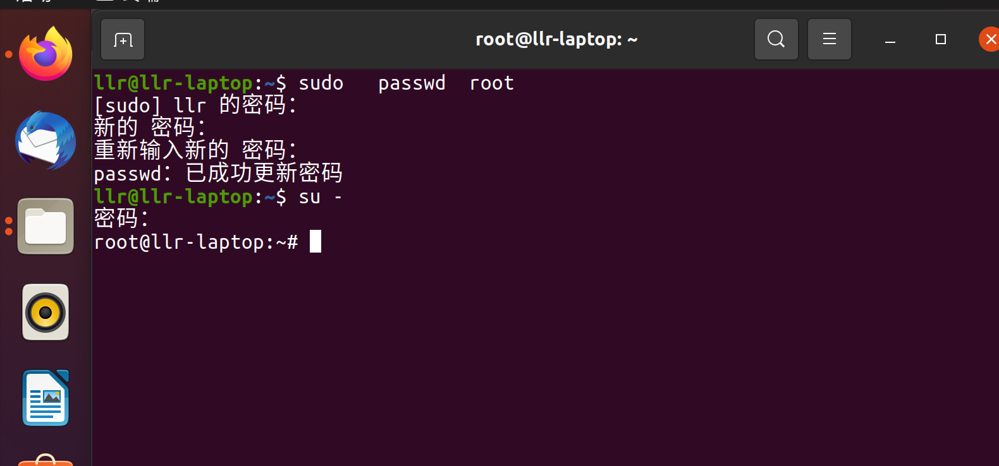Launch the Rhythmbox music player
The image size is (999, 466).
(45, 312)
